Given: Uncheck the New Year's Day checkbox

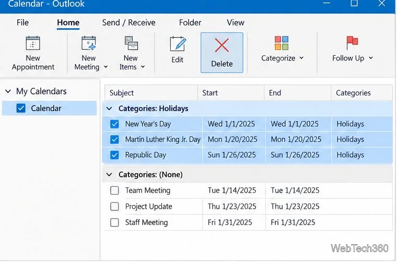Looking at the screenshot, I should click(x=114, y=124).
